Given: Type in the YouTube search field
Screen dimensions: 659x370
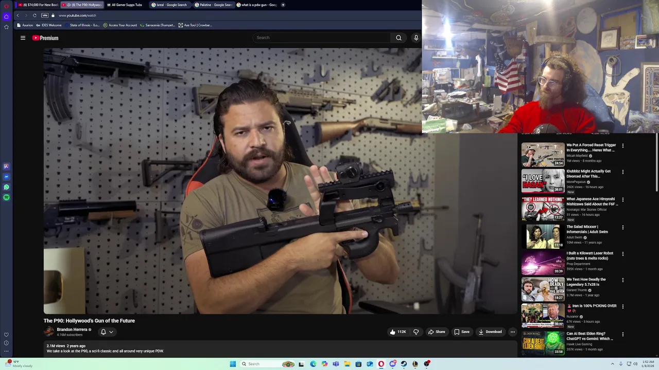Looking at the screenshot, I should [322, 38].
